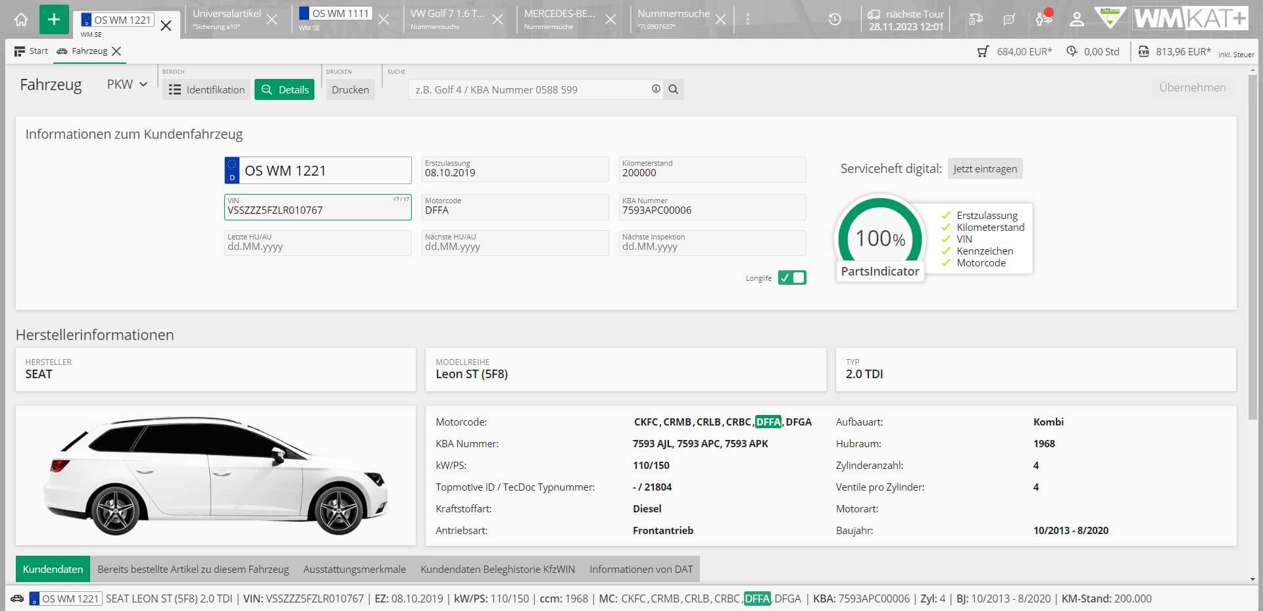The image size is (1263, 611).
Task: Show the search info icon
Action: click(656, 89)
